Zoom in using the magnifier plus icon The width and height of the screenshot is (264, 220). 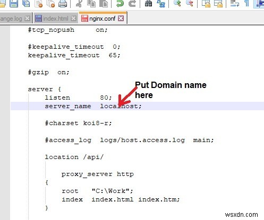tap(177, 3)
